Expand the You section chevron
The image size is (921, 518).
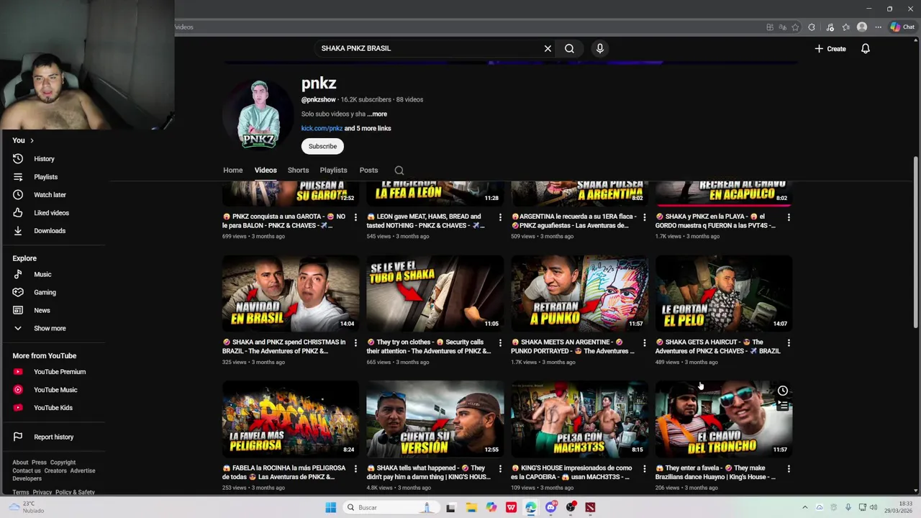click(x=32, y=140)
